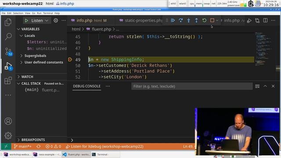Synchronize changes in status bar
Image resolution: width=281 pixels, height=158 pixels.
pos(39,147)
